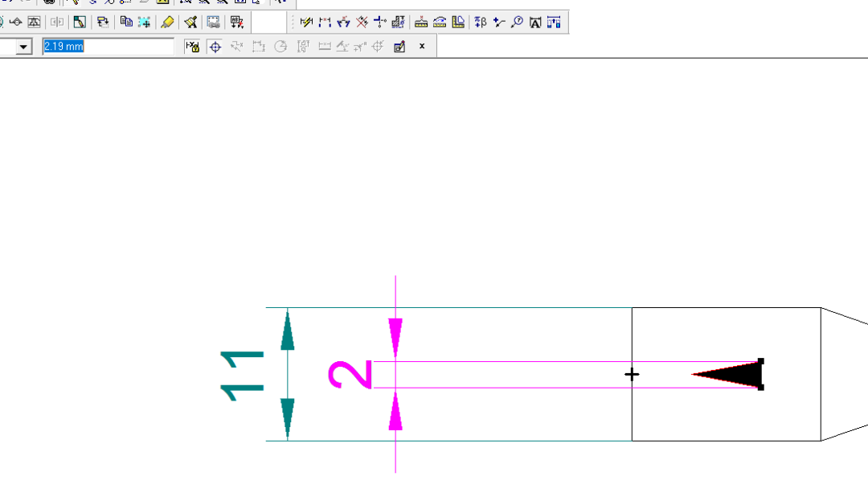Screen dimensions: 868x489
Task: Open the hatched symmetric dimension tool
Action: pyautogui.click(x=398, y=23)
